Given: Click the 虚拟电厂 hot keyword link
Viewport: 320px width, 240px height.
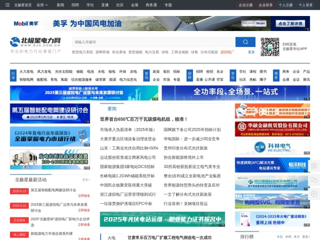Looking at the screenshot, I should [227, 52].
